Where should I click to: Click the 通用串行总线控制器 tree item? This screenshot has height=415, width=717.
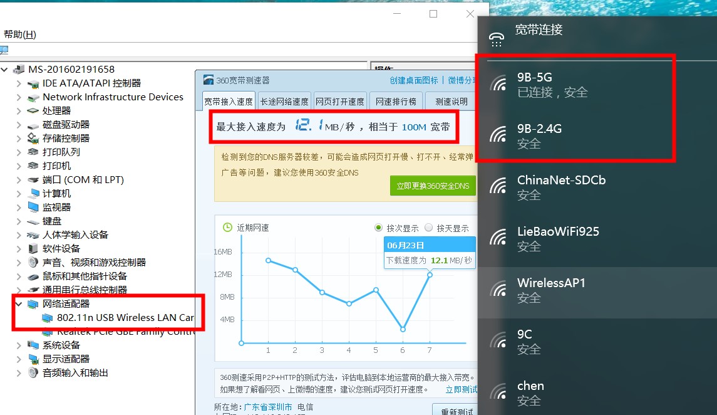[85, 290]
